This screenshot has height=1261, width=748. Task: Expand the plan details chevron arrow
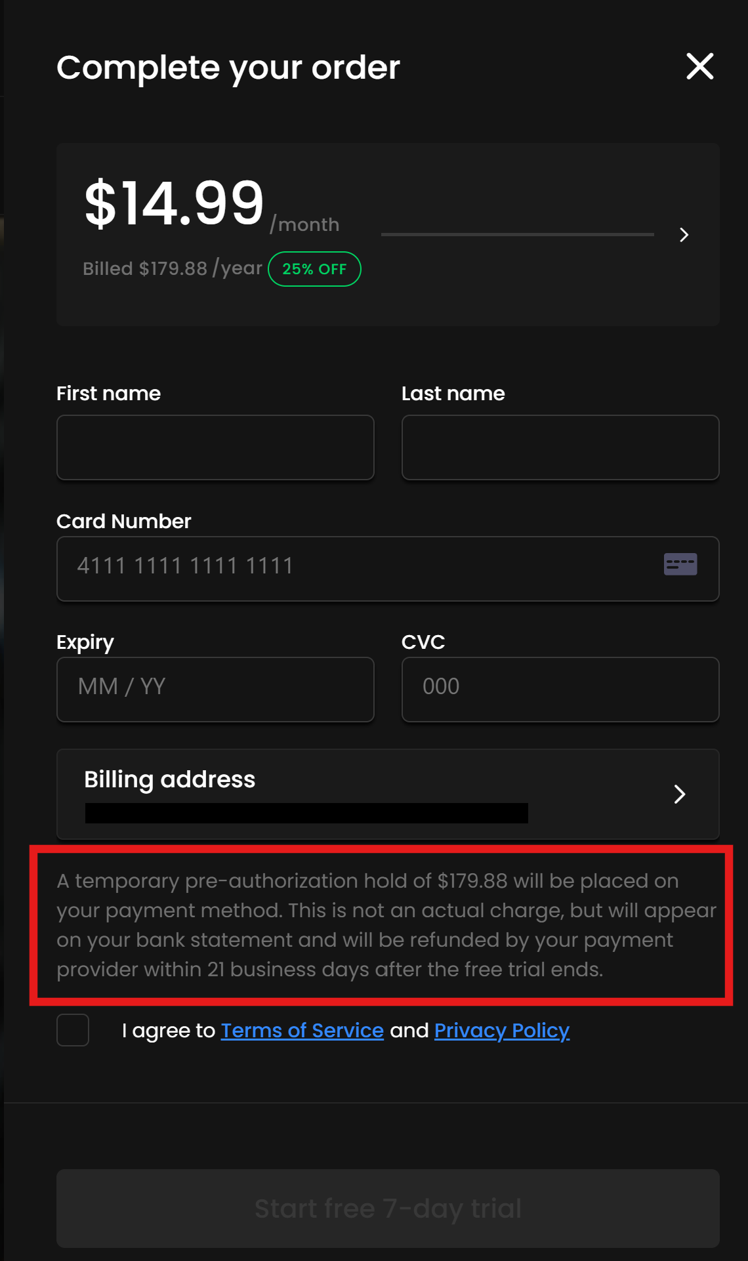click(x=684, y=235)
